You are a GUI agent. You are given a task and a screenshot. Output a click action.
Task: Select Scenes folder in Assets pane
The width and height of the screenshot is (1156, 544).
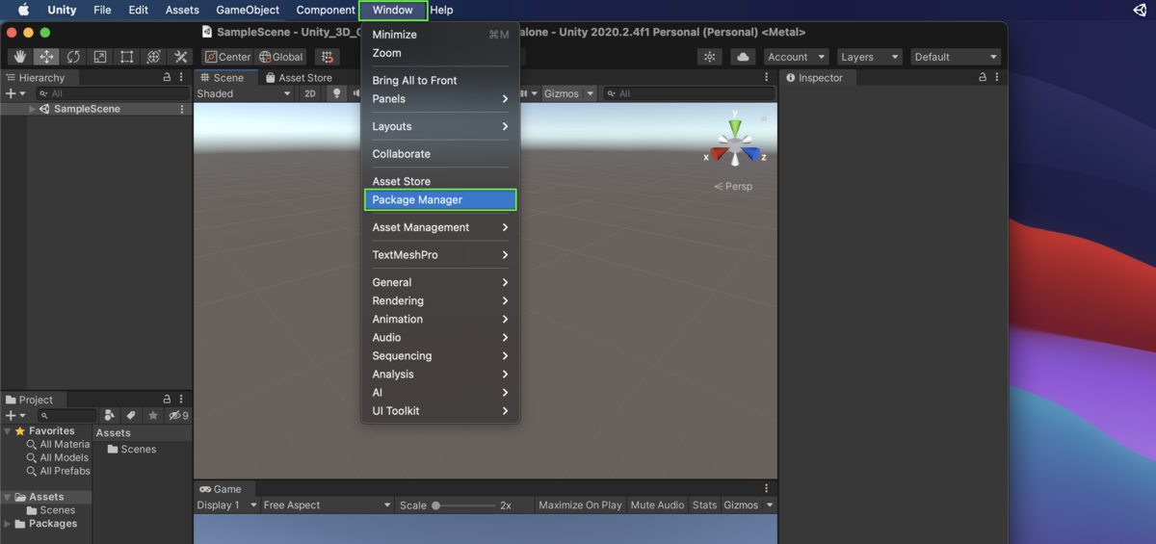point(131,449)
